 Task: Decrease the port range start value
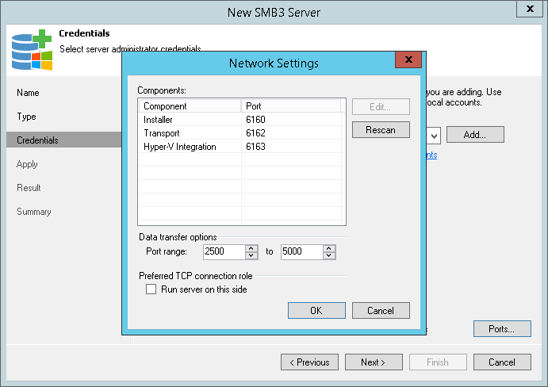[x=251, y=255]
